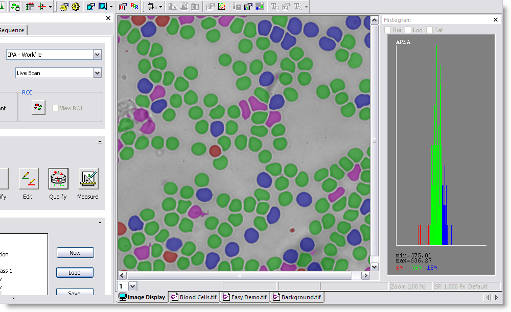Check the Sat option in Histogram
Image resolution: width=511 pixels, height=312 pixels.
[429, 30]
